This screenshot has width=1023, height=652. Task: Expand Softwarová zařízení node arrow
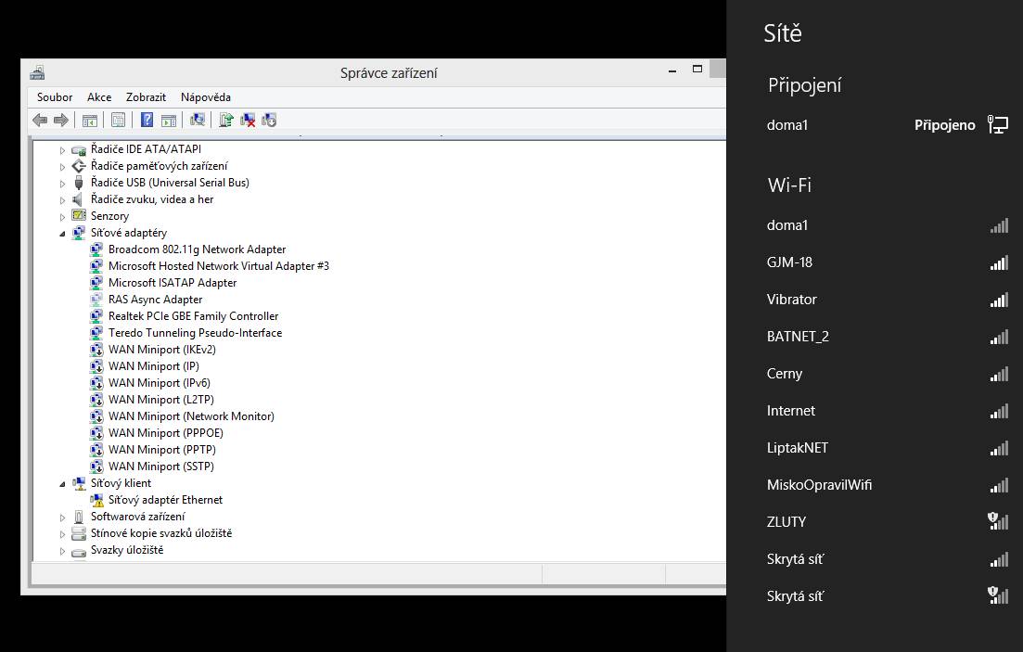63,518
